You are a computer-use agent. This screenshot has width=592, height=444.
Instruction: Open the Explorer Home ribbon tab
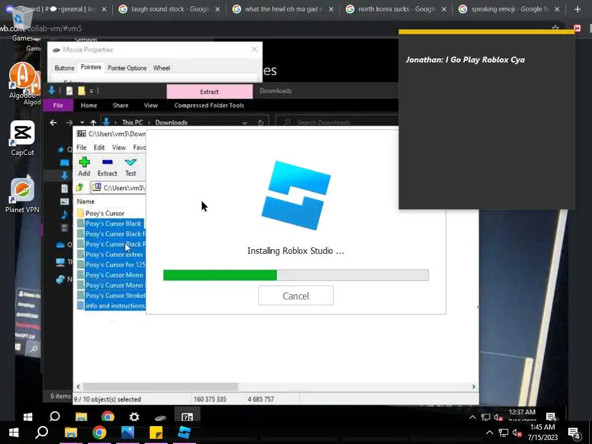[x=88, y=105]
